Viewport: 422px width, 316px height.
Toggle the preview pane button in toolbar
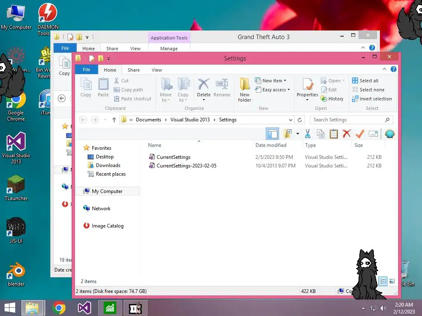(272, 134)
